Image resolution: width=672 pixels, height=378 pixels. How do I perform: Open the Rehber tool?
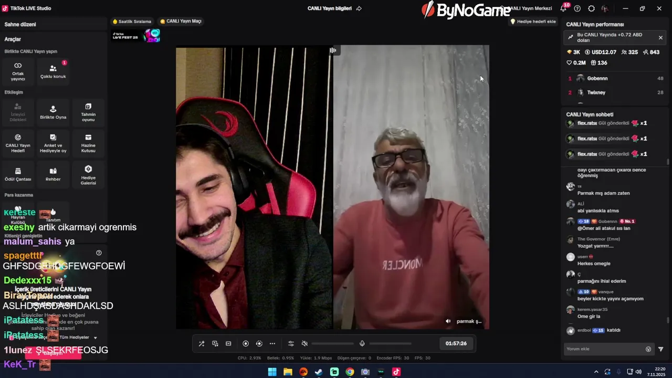coord(53,174)
